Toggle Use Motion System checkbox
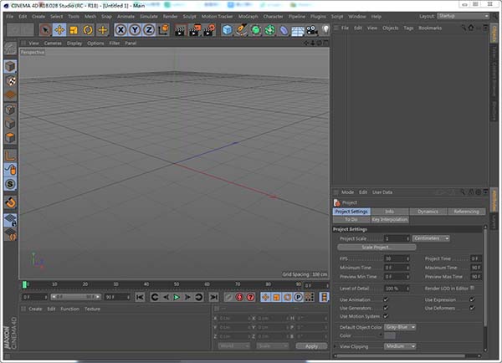 [386, 316]
